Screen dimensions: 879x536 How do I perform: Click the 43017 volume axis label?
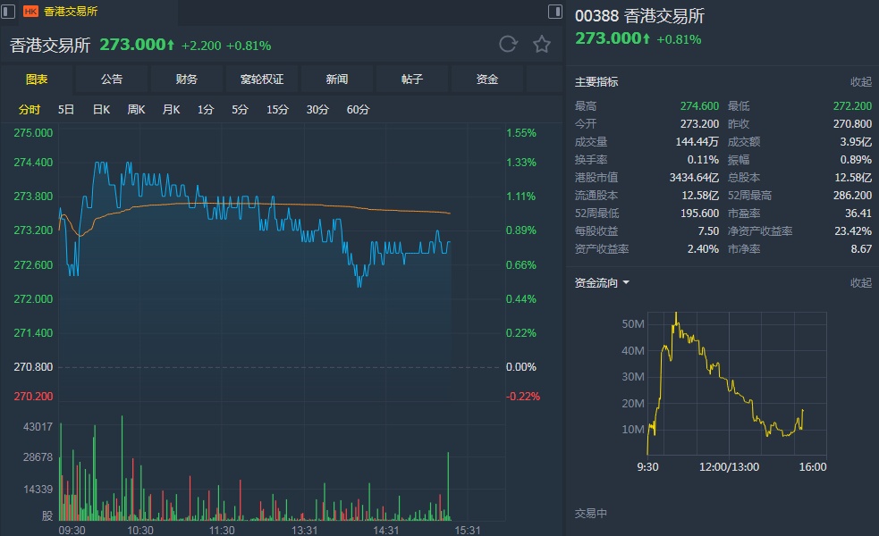click(x=38, y=427)
